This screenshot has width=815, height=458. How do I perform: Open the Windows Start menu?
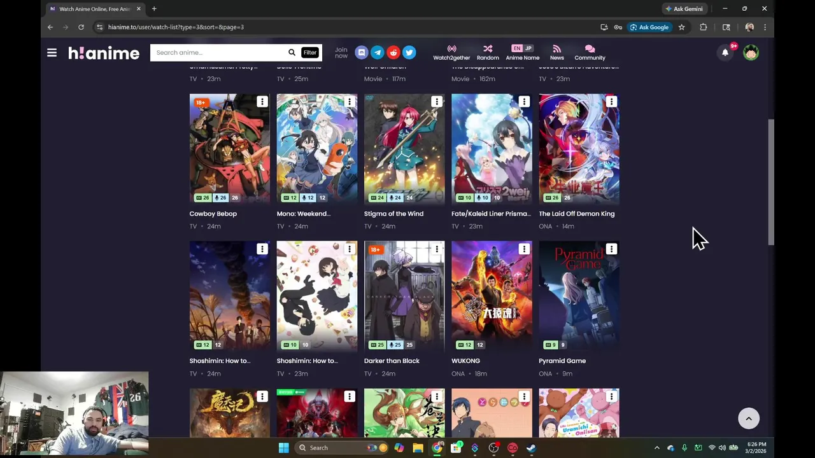pyautogui.click(x=283, y=448)
